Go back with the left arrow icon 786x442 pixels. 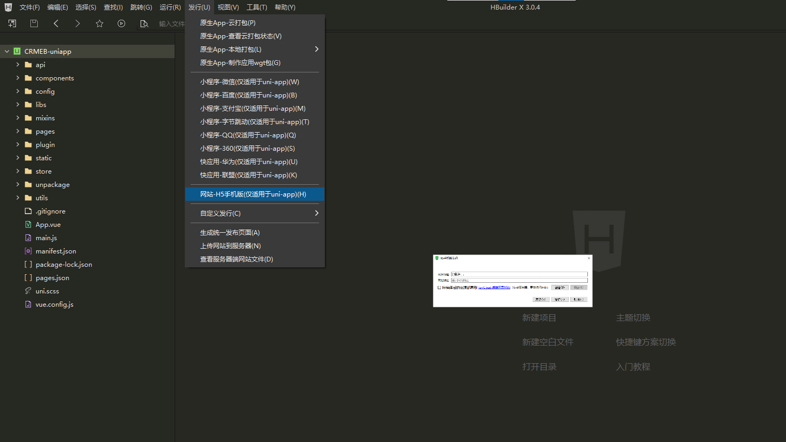click(56, 23)
